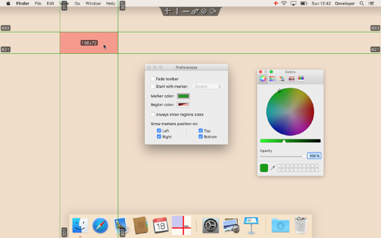
Task: Open Spotlight search
Action: [362, 3]
